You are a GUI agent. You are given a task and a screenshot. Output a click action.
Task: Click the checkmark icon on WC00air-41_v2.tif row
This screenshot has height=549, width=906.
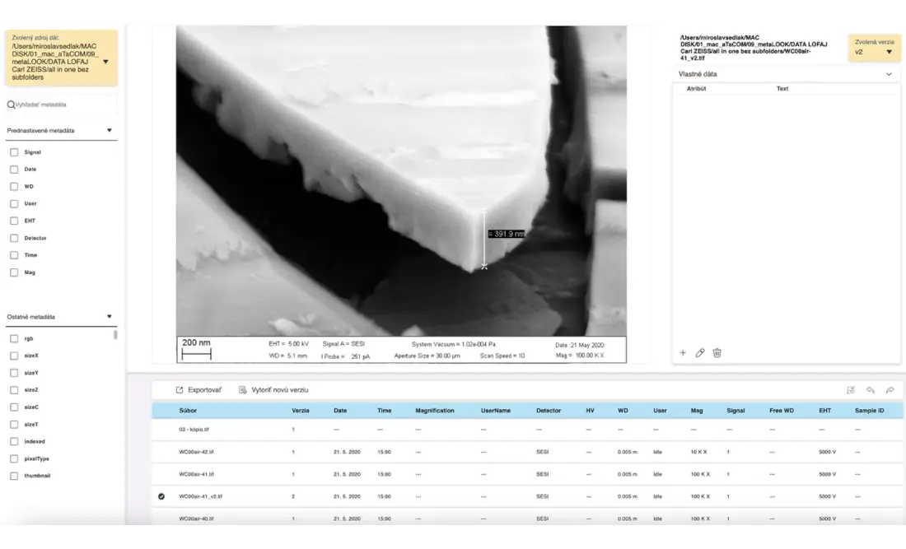coord(161,496)
